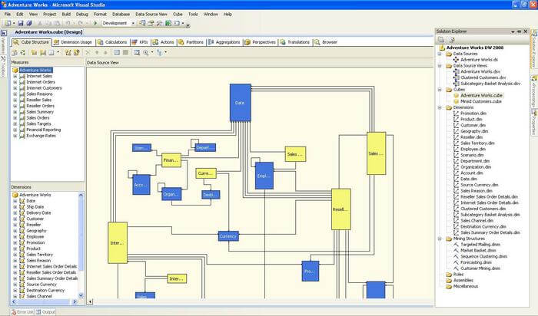Click the Add Cube Dimension icon

tap(68, 52)
